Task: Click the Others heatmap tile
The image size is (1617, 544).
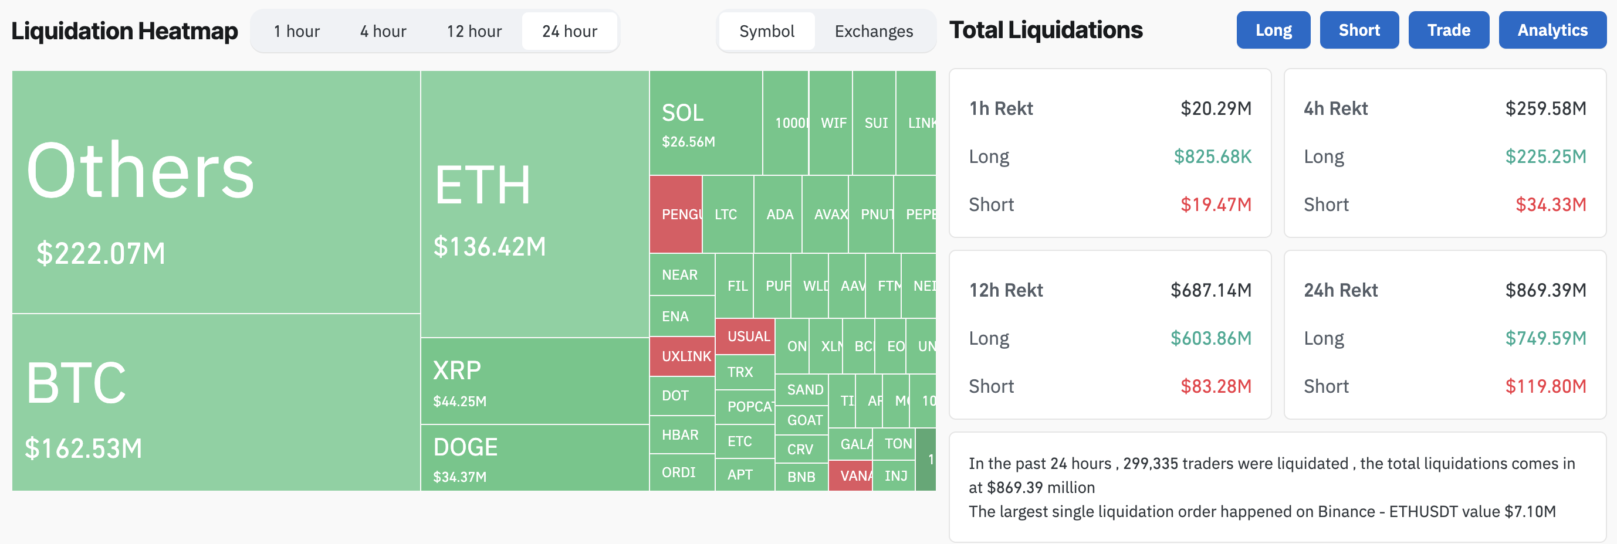Action: [216, 191]
